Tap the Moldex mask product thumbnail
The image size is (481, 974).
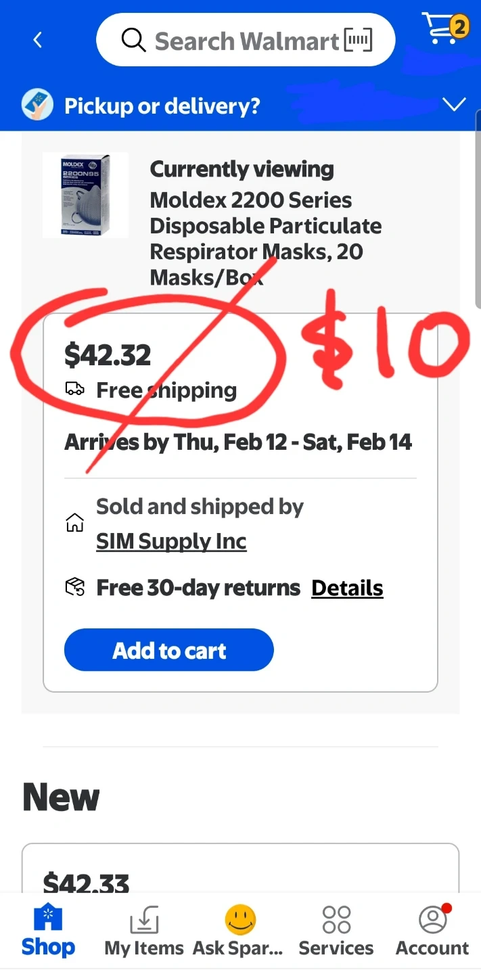(85, 195)
